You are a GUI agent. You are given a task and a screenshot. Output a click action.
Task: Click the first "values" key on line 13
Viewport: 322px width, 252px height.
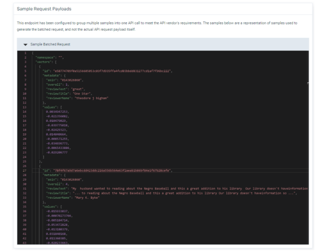tap(49, 108)
